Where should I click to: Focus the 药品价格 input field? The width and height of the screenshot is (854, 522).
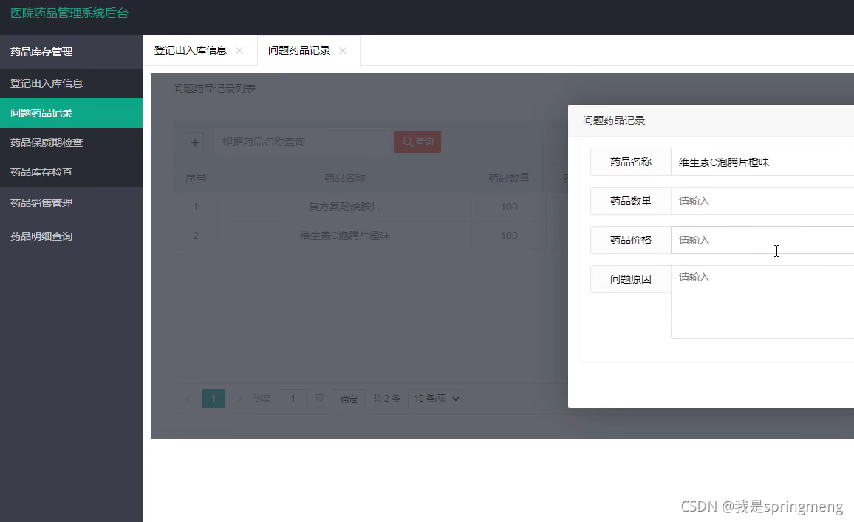pos(762,240)
